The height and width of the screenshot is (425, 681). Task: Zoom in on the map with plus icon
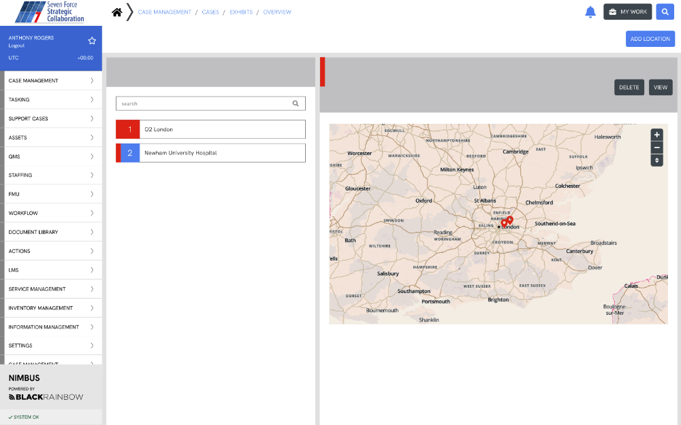(x=656, y=135)
